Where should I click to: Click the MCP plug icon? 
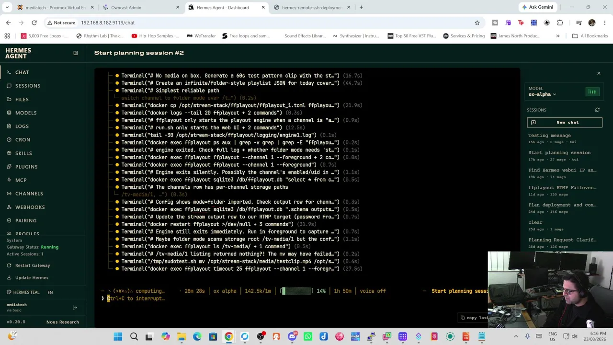pos(9,180)
